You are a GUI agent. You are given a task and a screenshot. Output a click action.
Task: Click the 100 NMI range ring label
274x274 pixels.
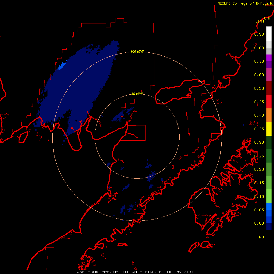click(x=137, y=51)
